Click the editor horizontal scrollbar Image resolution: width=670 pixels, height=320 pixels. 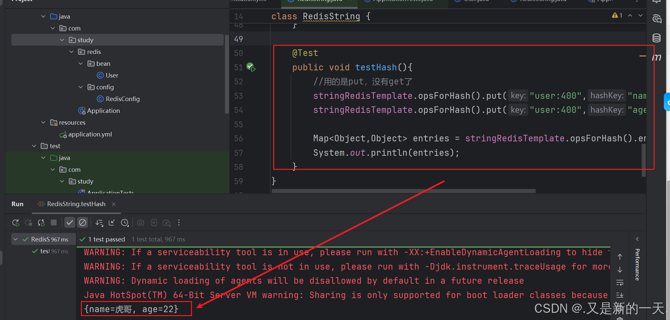[x=404, y=191]
